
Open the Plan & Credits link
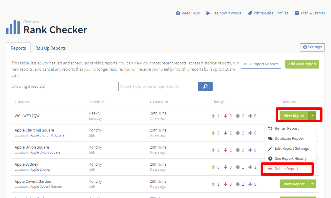point(313,13)
